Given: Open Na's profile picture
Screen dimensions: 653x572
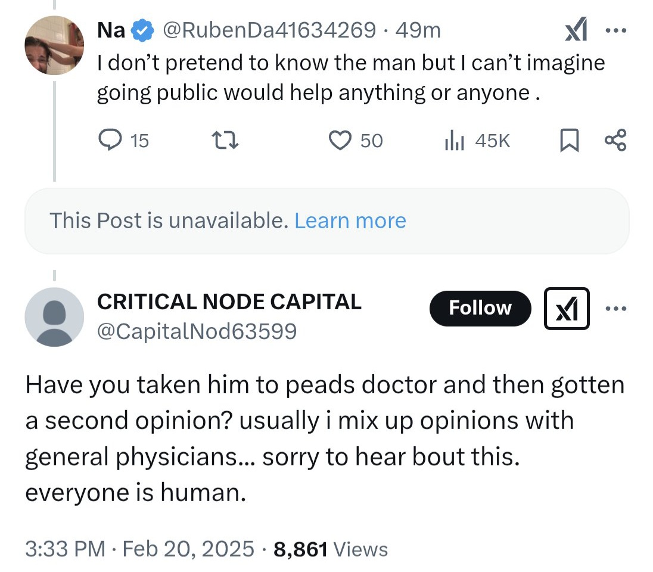Looking at the screenshot, I should click(54, 45).
